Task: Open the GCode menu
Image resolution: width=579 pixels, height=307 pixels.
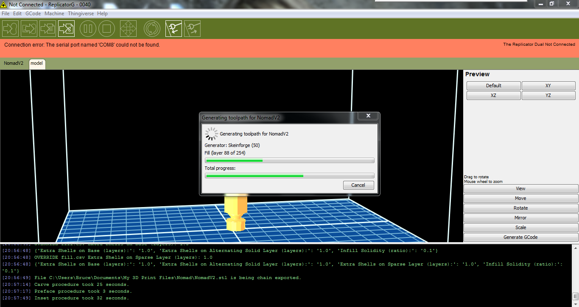Action: click(33, 14)
